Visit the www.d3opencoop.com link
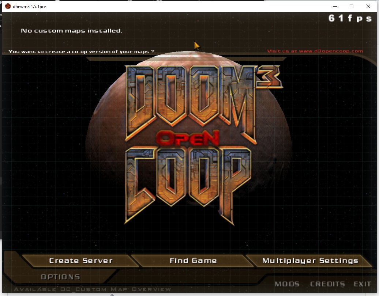This screenshot has height=296, width=379. (x=315, y=51)
